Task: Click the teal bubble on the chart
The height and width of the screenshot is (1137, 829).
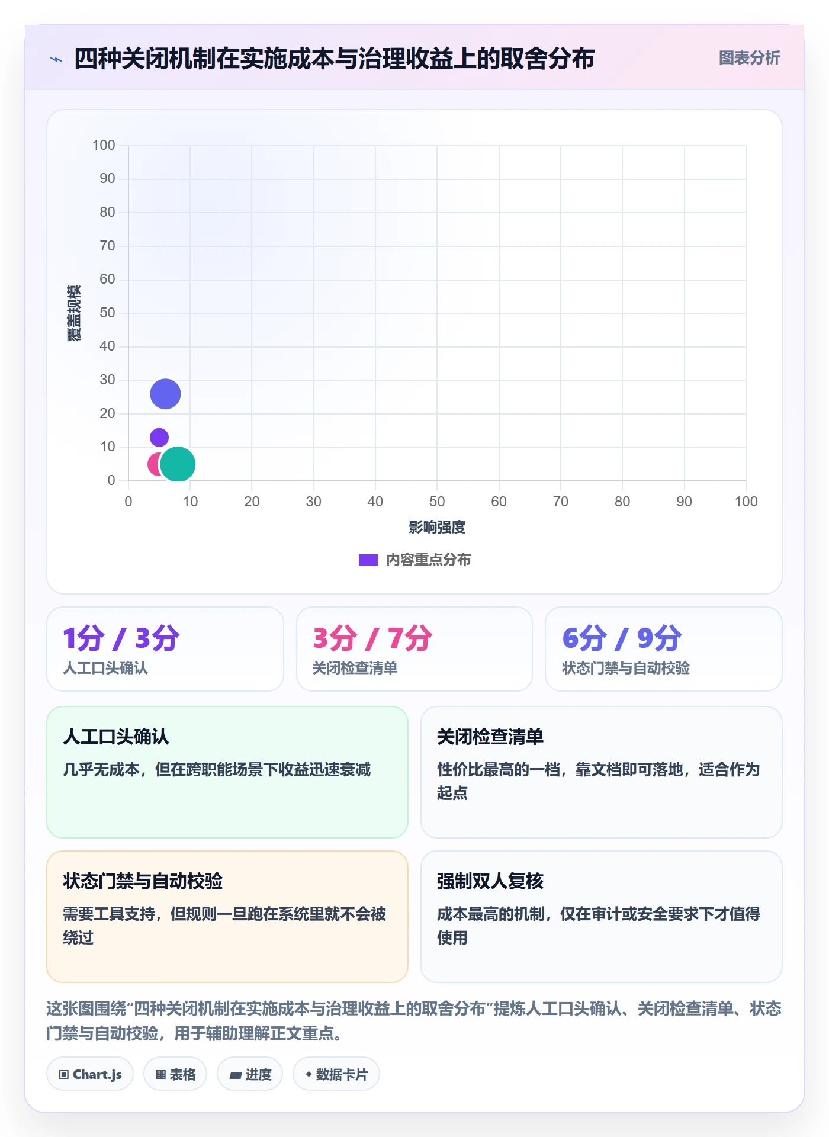Action: pos(178,464)
